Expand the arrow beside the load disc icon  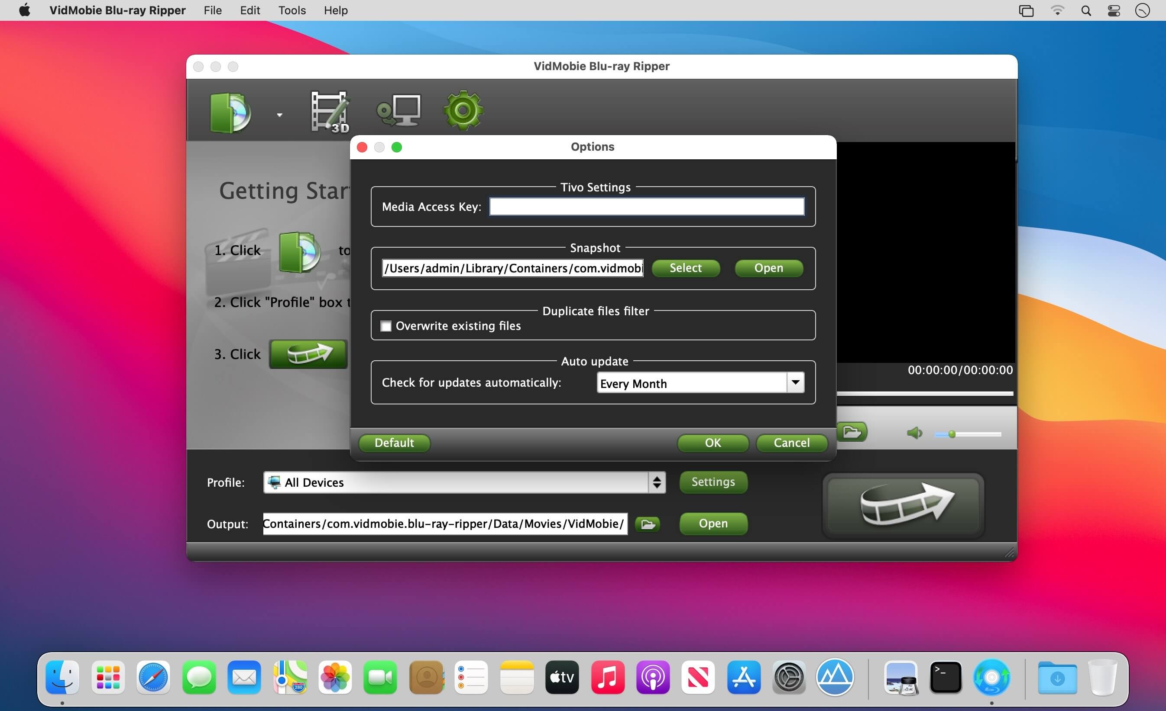tap(280, 115)
